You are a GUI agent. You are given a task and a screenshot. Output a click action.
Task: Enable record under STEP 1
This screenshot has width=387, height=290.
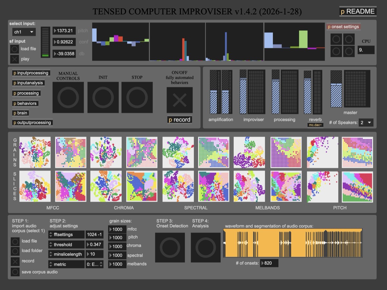[15, 261]
